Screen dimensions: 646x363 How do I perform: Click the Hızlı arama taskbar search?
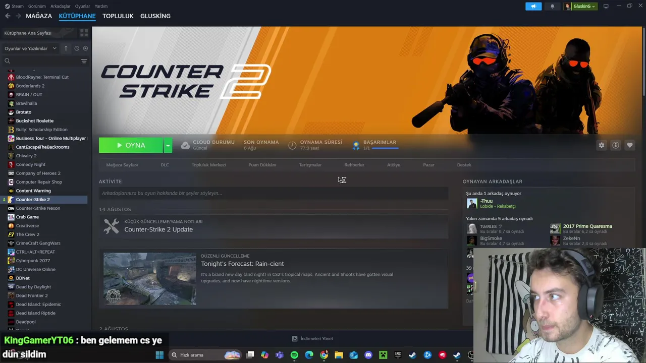(x=205, y=355)
